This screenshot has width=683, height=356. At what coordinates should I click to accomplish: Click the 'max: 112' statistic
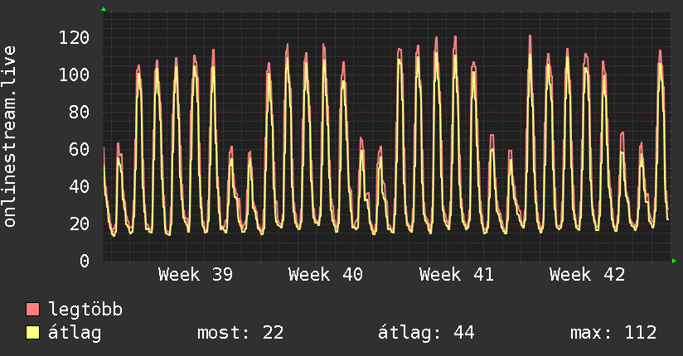click(613, 333)
